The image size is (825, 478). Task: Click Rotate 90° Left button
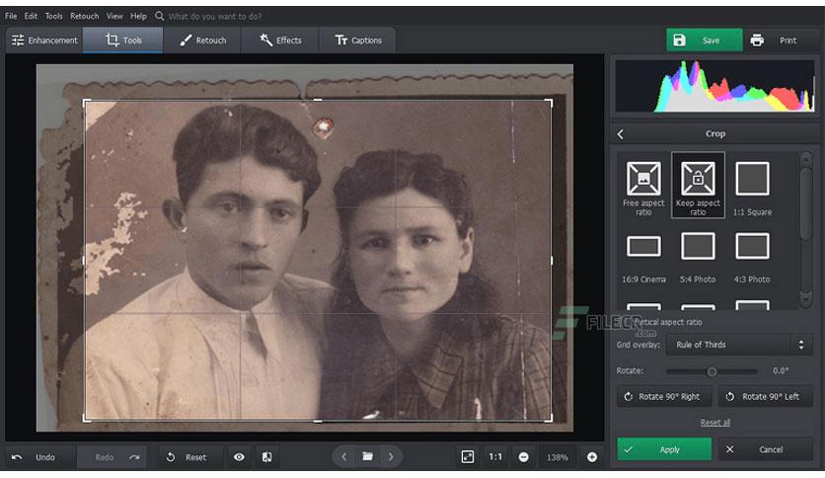pos(765,396)
